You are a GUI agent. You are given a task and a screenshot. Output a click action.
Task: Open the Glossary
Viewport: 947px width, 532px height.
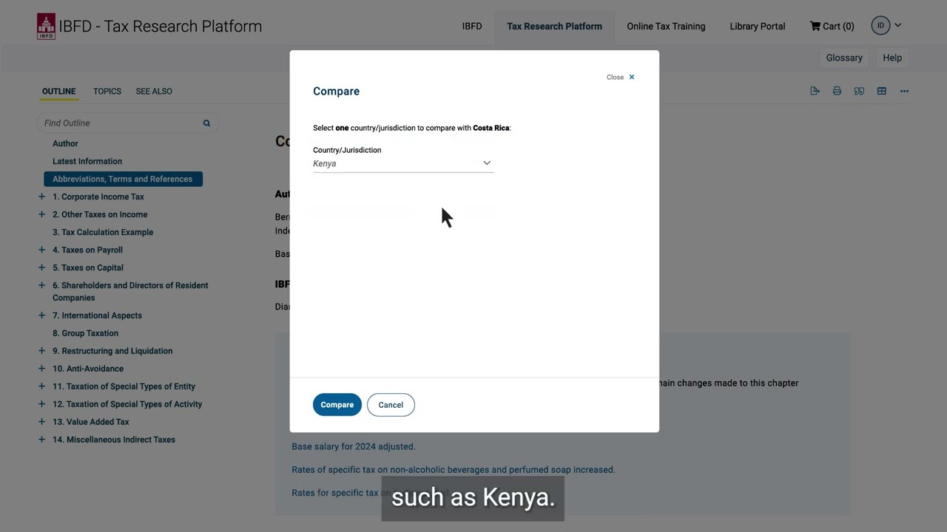point(844,58)
